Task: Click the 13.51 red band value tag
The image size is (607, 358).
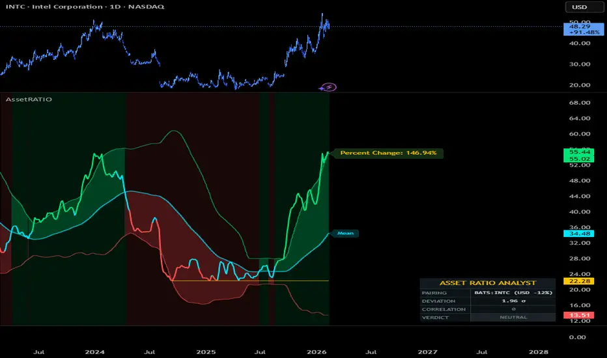Action: [x=579, y=315]
